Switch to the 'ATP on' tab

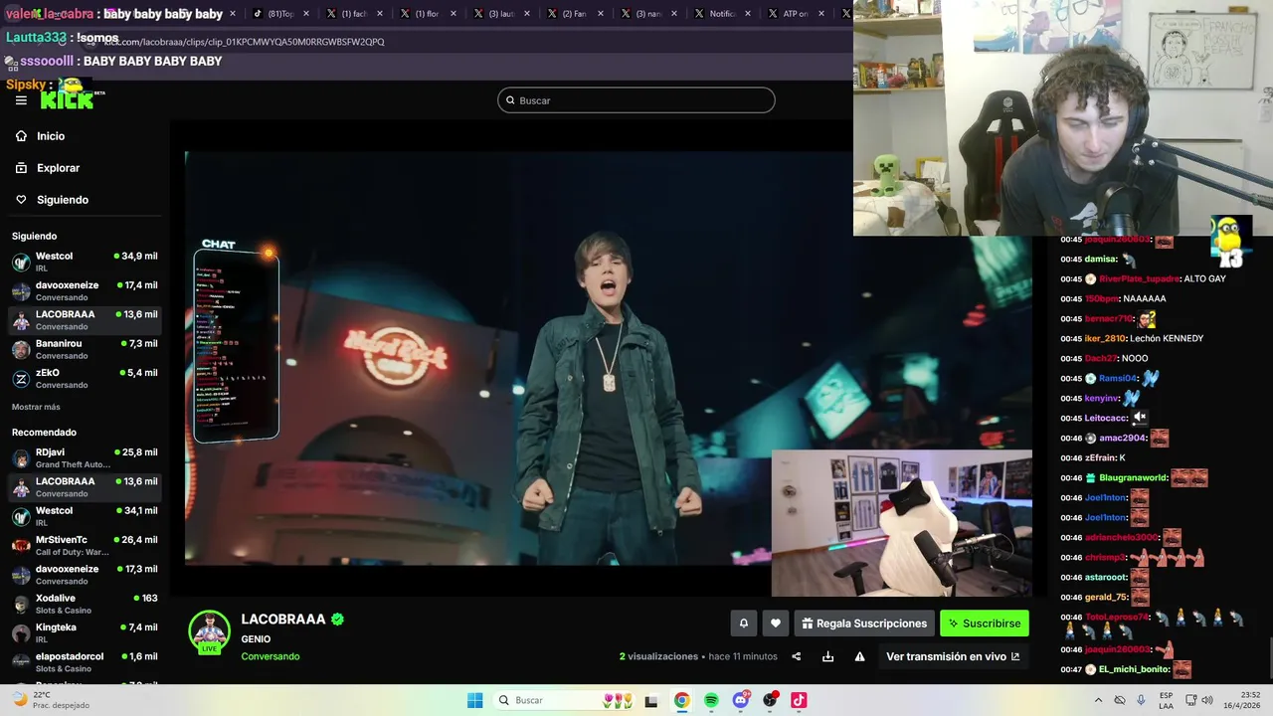coord(796,14)
